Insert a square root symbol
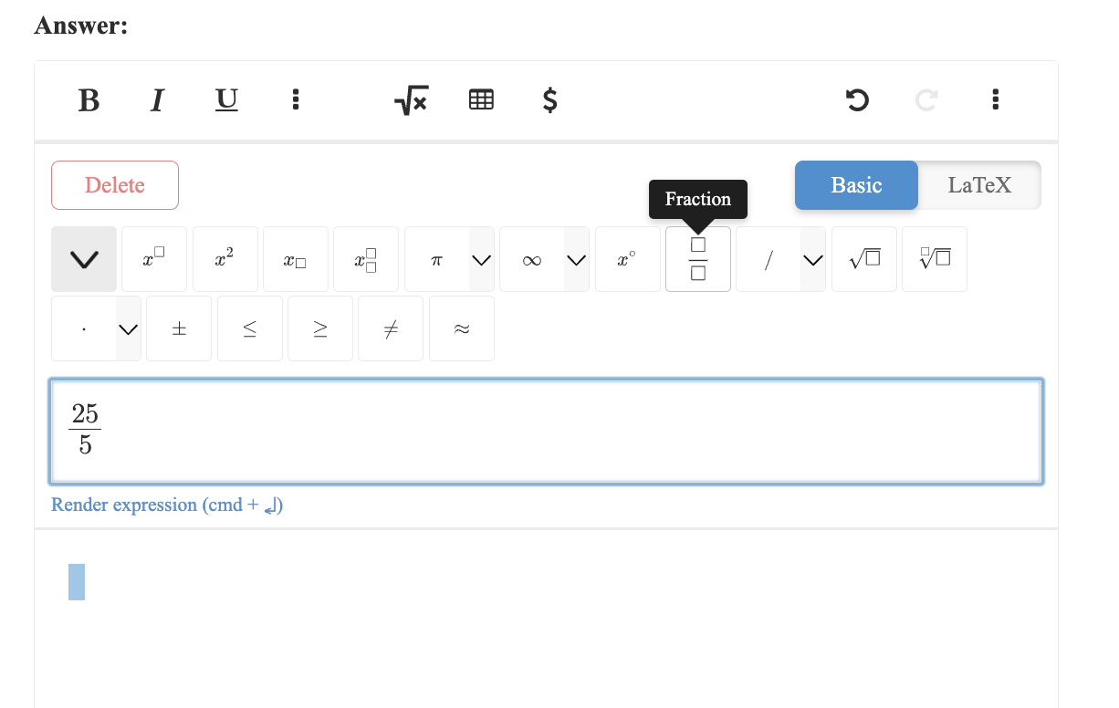1119x708 pixels. tap(863, 260)
